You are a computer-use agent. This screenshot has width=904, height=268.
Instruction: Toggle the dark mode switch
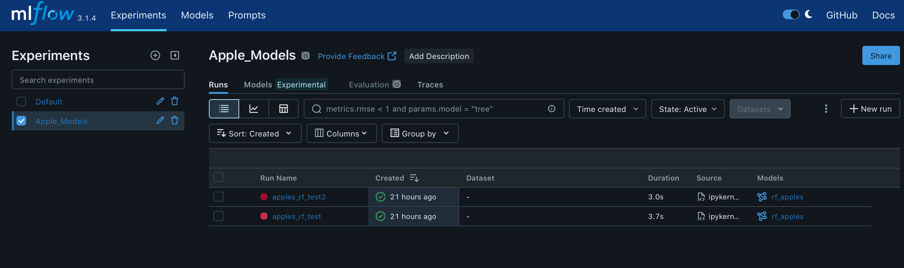tap(791, 15)
